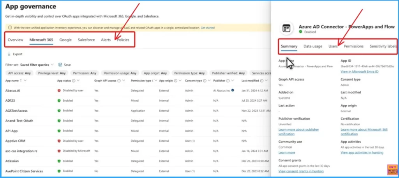
Task: Click Learn more under Community use
Action: pos(287,153)
